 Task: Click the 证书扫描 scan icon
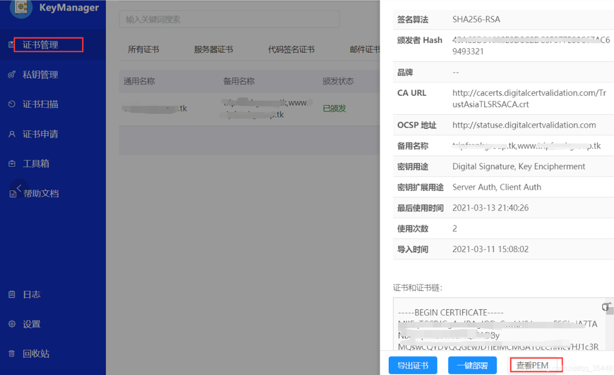pyautogui.click(x=12, y=104)
